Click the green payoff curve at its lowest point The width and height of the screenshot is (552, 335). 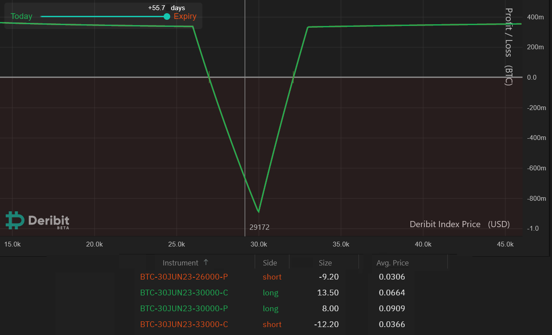coord(259,212)
